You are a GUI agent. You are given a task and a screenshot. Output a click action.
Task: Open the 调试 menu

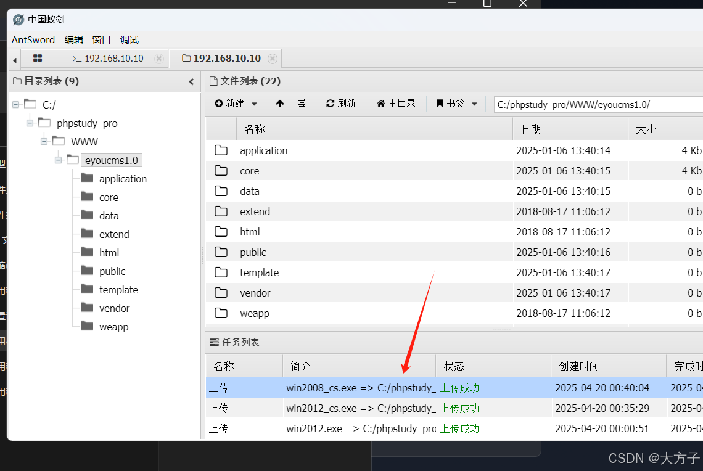coord(129,40)
